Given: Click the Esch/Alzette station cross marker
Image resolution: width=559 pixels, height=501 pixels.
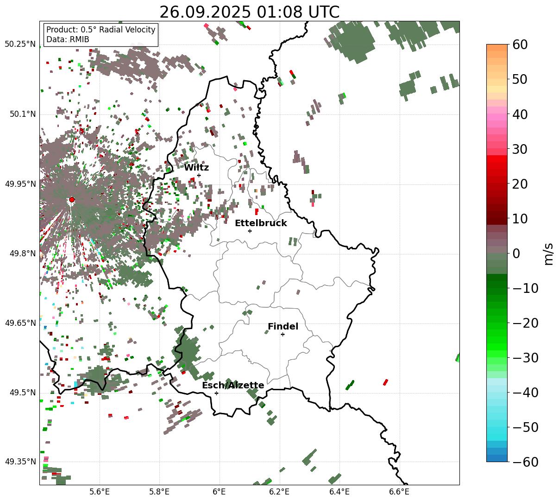Looking at the screenshot, I should [x=216, y=393].
